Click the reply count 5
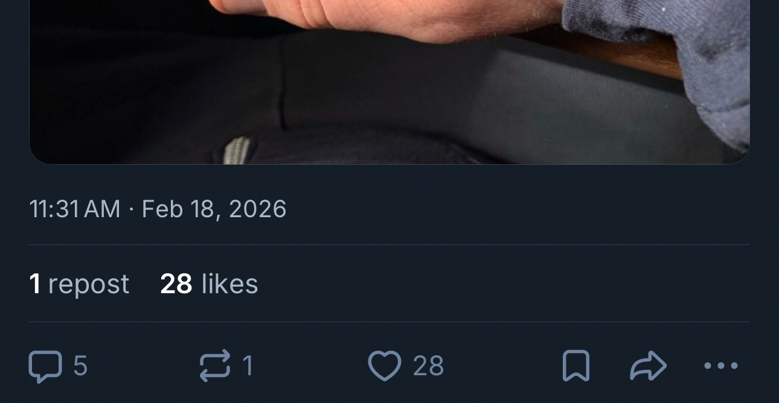779x403 pixels. [x=80, y=366]
